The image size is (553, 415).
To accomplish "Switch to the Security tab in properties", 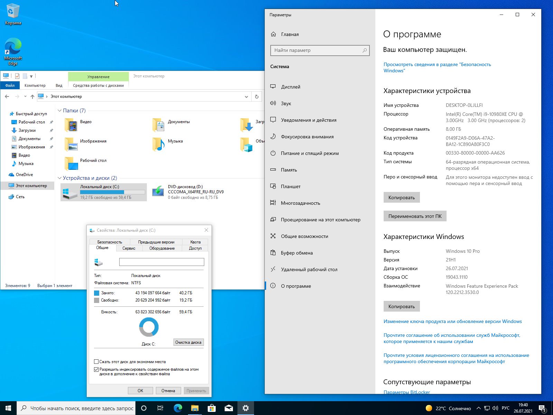I will pos(110,242).
